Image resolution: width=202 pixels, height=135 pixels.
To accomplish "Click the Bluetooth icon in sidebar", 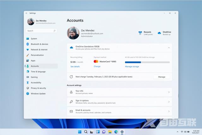I will 27,44.
